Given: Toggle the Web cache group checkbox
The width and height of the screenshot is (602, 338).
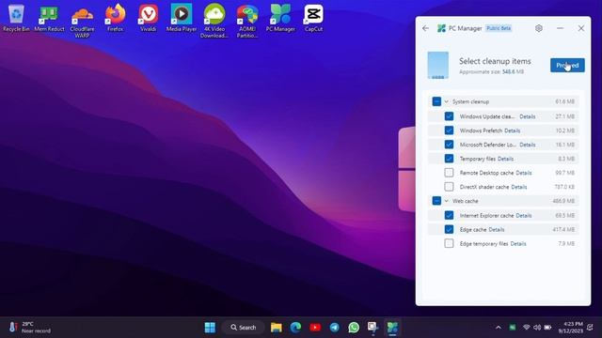Looking at the screenshot, I should pos(436,201).
